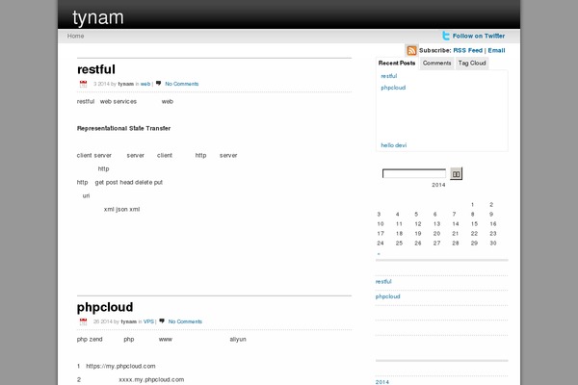Switch to the Tag Cloud tab
The width and height of the screenshot is (578, 385).
472,63
